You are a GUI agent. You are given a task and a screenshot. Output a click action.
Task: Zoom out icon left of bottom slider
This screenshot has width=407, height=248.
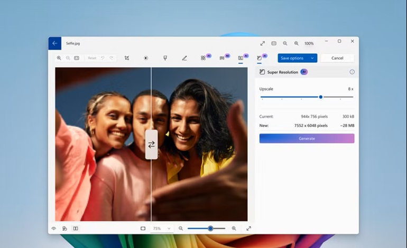(181, 228)
